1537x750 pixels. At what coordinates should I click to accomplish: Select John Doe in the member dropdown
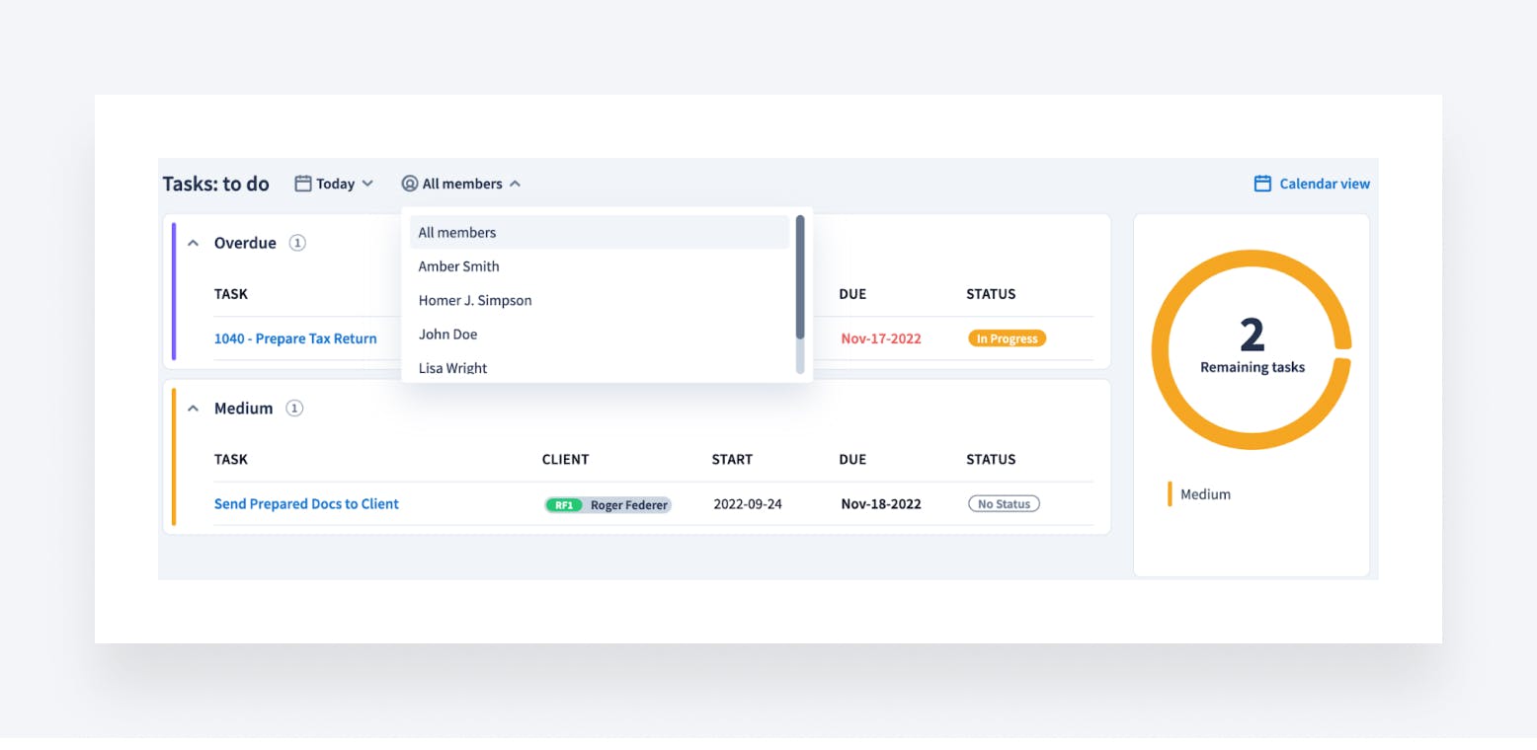(x=448, y=335)
